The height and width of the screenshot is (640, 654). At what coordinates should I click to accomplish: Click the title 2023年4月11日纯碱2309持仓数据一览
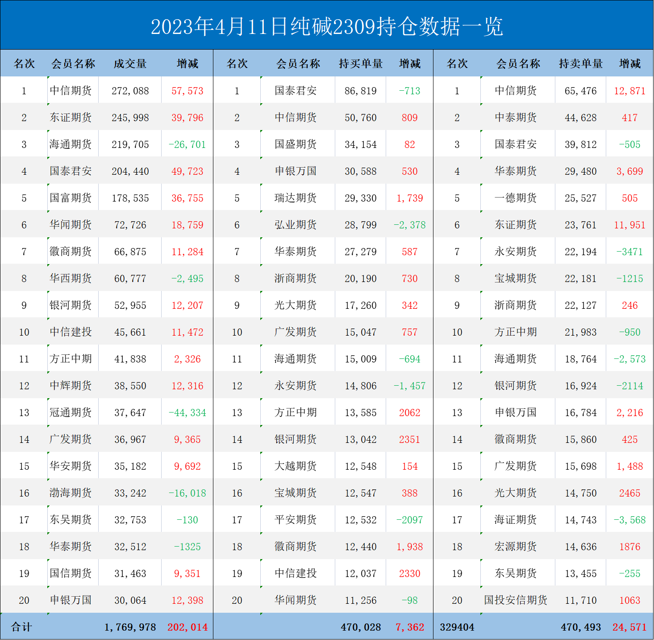327,26
